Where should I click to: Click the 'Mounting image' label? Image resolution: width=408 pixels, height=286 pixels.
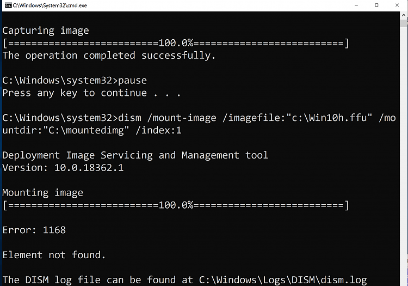(42, 193)
